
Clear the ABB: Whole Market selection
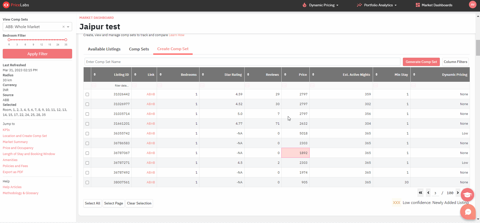64,27
